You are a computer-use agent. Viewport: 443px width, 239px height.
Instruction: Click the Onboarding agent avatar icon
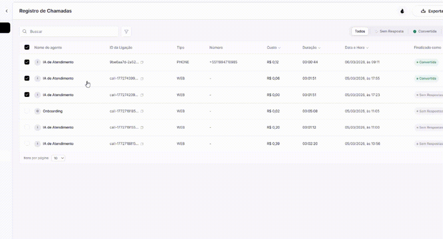point(38,111)
